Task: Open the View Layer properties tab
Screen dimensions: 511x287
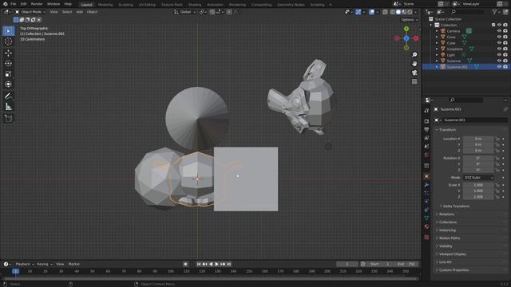Action: point(426,138)
